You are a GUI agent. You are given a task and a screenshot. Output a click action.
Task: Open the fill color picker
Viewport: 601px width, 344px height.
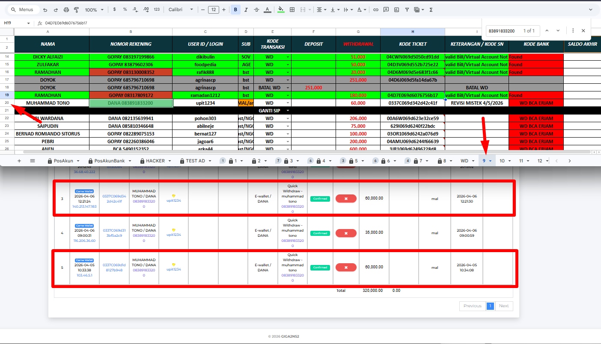click(281, 9)
